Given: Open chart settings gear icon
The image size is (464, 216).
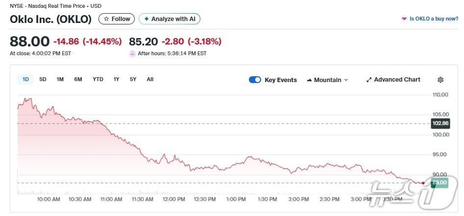Looking at the screenshot, I should (x=440, y=80).
